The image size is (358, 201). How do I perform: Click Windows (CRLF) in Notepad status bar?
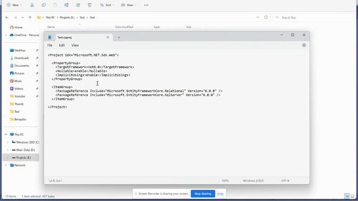(x=253, y=181)
